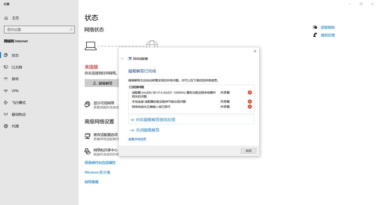Open the VPN settings icon
The image size is (378, 205).
(6, 91)
